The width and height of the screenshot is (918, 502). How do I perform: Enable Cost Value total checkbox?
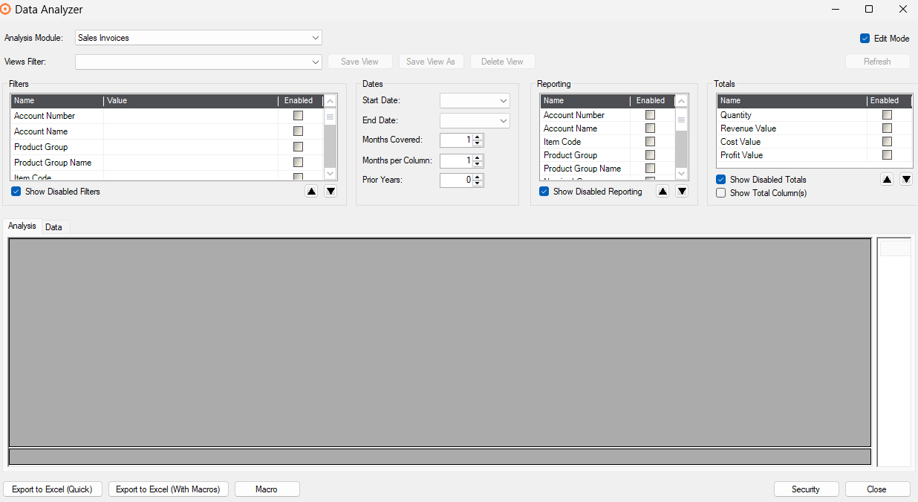click(x=887, y=142)
